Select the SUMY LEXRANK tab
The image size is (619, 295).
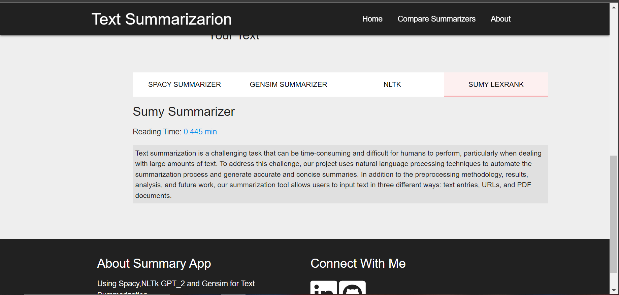(496, 85)
